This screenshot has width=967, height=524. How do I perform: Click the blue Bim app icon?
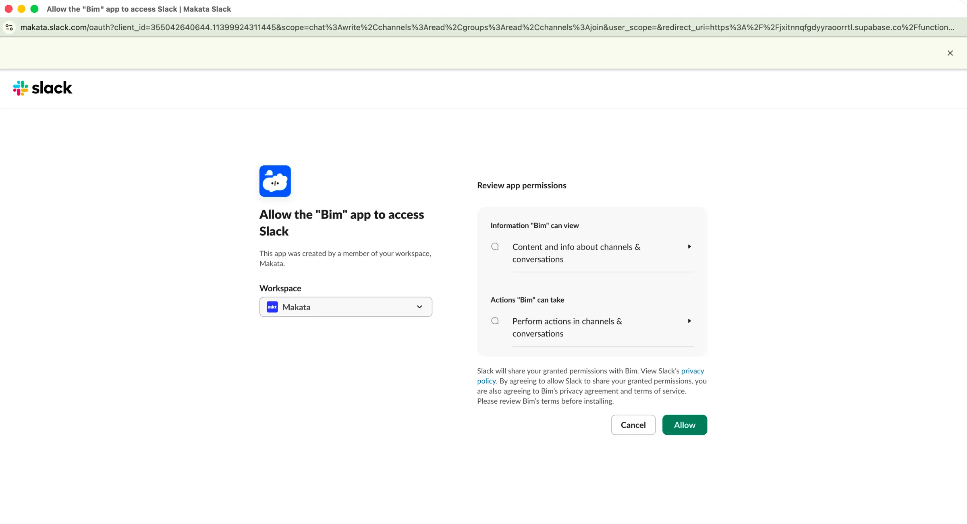tap(275, 181)
